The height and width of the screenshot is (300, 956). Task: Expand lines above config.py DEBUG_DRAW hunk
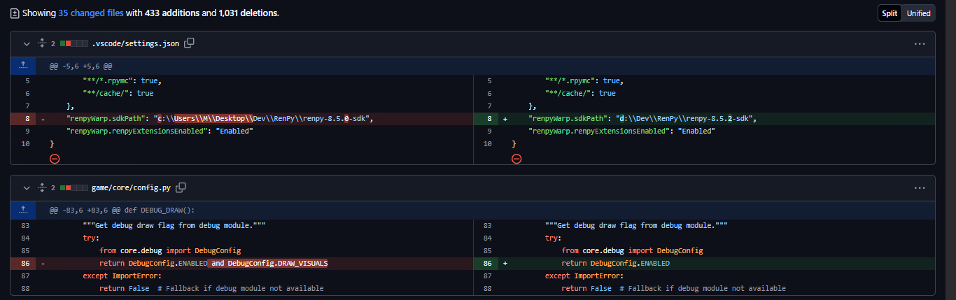coord(23,210)
